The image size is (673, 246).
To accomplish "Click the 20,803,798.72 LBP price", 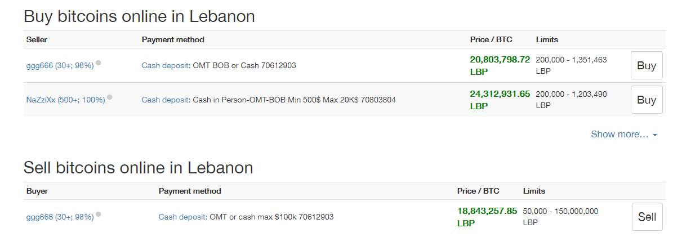I will pyautogui.click(x=500, y=66).
